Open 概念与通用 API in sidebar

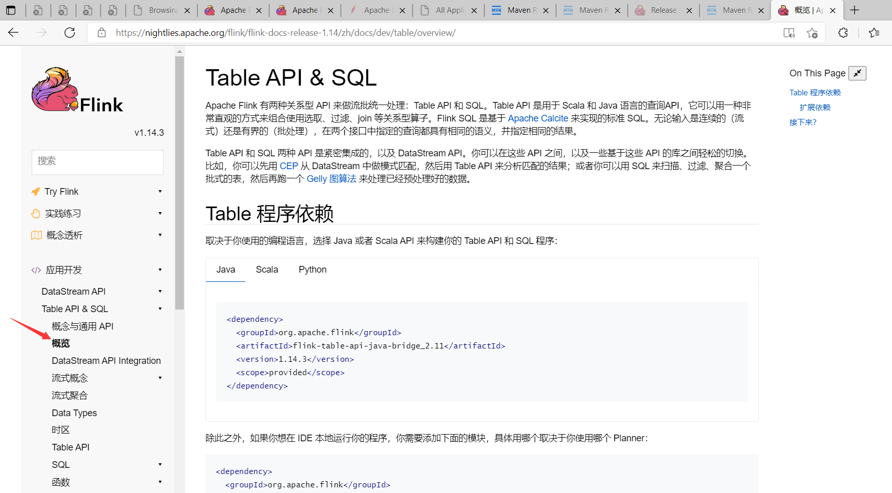pyautogui.click(x=82, y=326)
